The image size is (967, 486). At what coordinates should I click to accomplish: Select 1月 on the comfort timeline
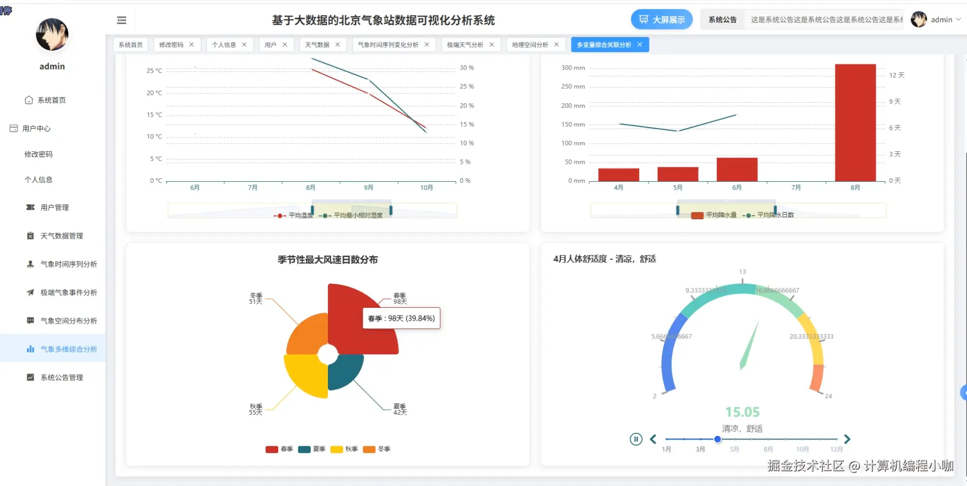[x=667, y=449]
